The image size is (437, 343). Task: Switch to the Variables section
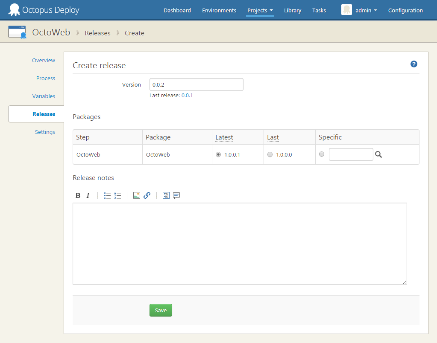coord(44,96)
